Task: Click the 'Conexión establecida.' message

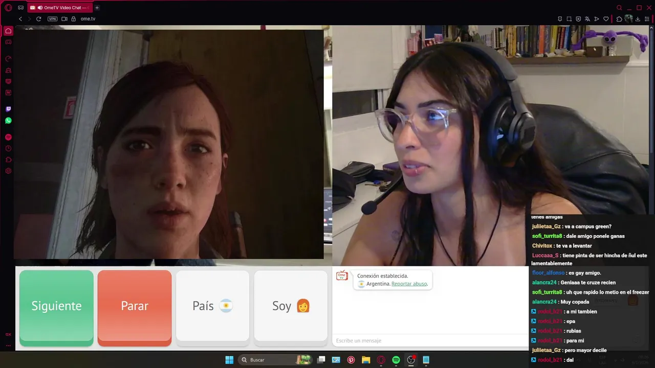Action: click(x=383, y=276)
